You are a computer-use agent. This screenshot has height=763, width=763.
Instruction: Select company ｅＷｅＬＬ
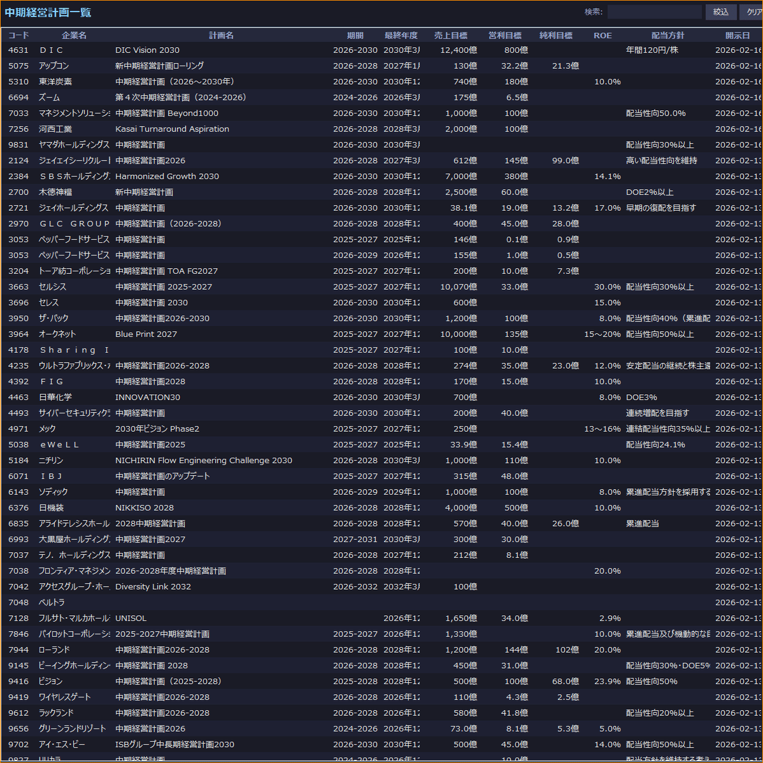[x=59, y=445]
